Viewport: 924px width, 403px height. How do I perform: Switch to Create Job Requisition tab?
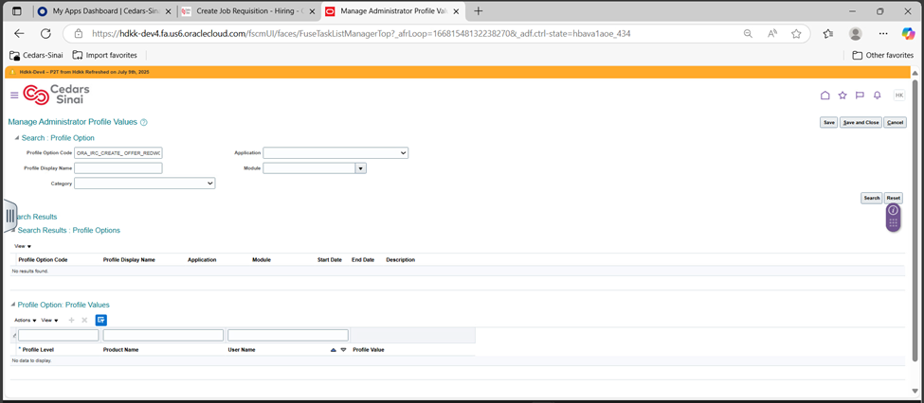(249, 11)
